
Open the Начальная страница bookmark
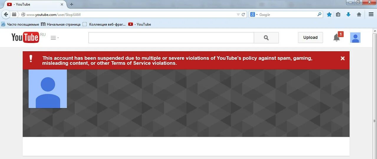[x=61, y=24]
